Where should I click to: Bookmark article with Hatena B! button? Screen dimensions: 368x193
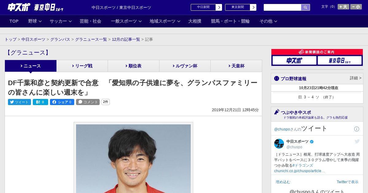point(40,102)
